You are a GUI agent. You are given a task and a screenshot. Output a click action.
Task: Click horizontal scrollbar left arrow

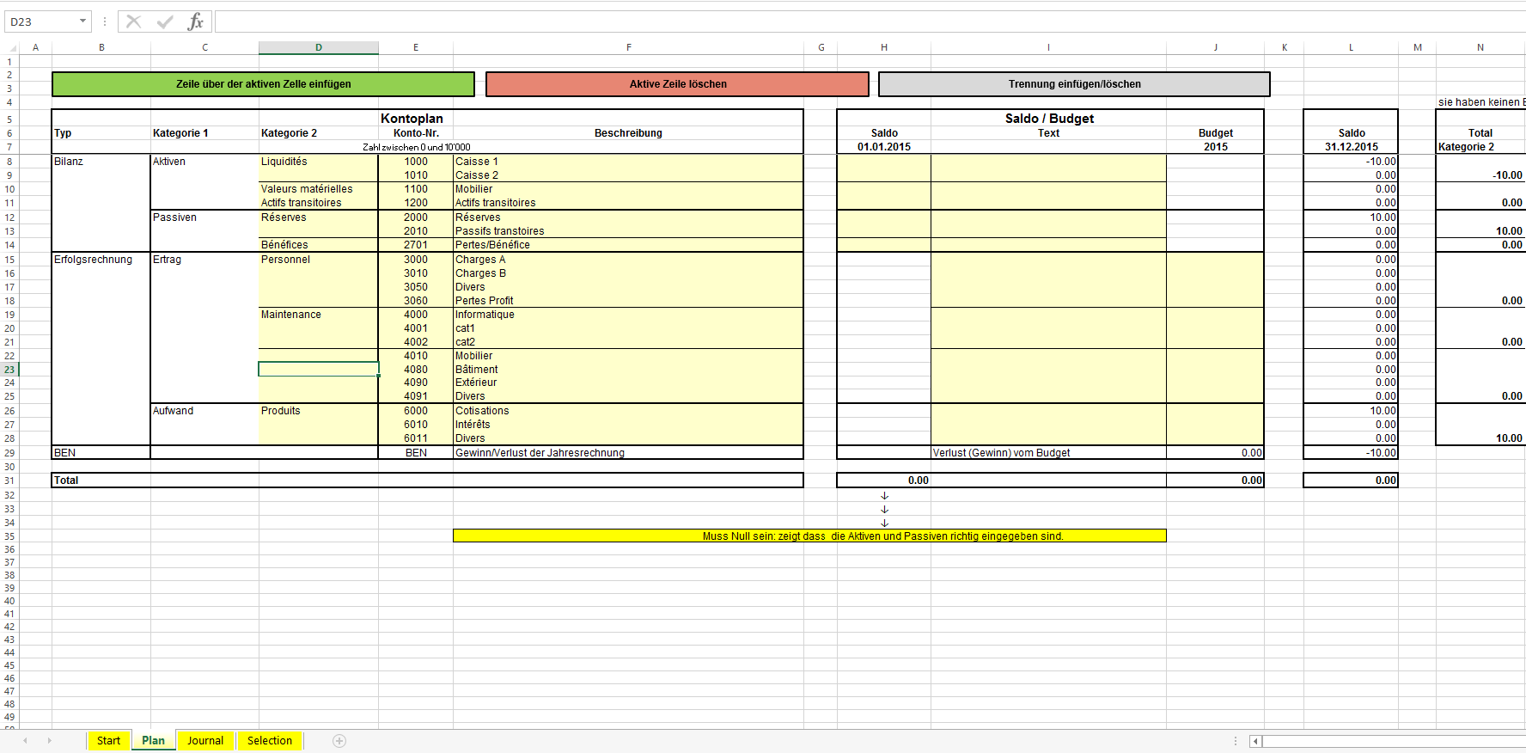click(1255, 741)
